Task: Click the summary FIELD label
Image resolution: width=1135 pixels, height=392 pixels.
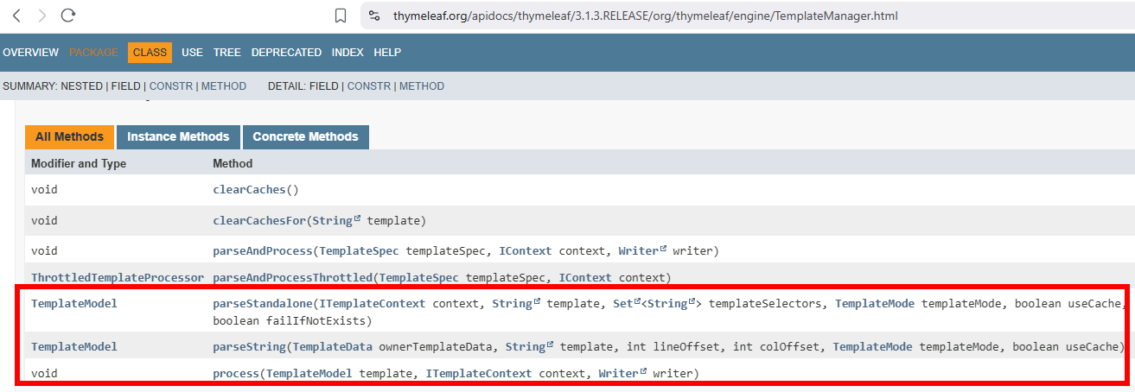Action: pos(126,86)
